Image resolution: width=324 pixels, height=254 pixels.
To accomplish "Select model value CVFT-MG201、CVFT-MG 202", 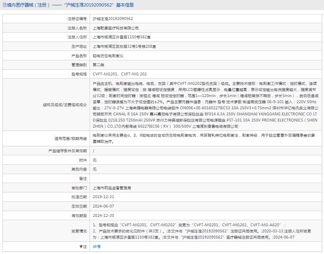I will [x=119, y=74].
